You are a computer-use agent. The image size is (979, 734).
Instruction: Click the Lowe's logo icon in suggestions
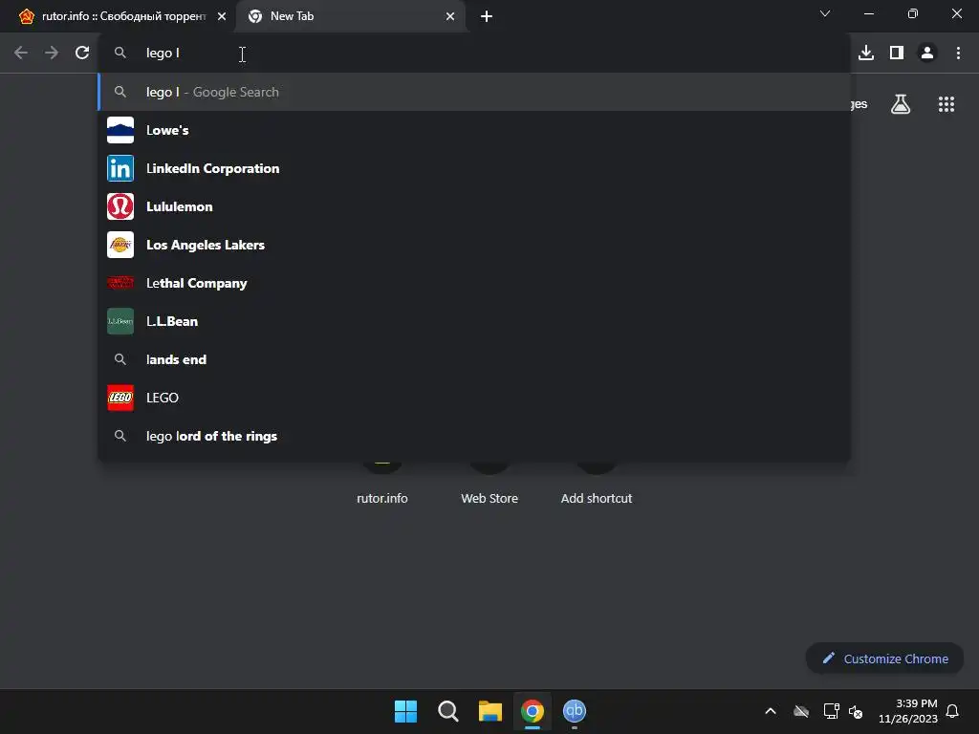pyautogui.click(x=120, y=130)
